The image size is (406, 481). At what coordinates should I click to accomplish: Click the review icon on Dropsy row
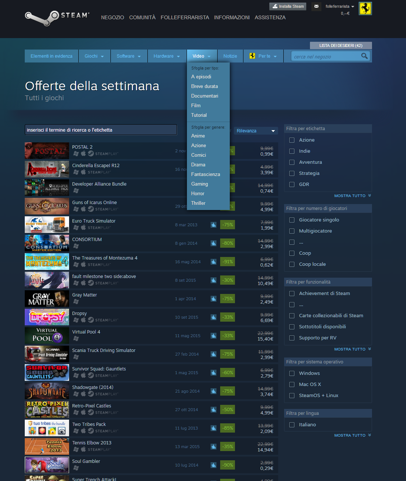click(214, 317)
